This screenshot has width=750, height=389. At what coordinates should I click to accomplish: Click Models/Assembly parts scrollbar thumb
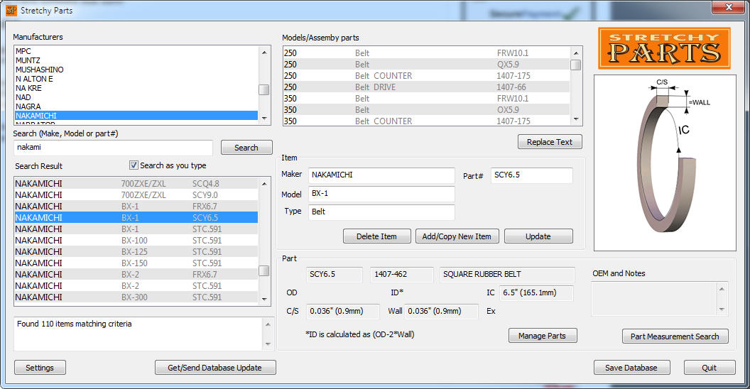point(576,65)
